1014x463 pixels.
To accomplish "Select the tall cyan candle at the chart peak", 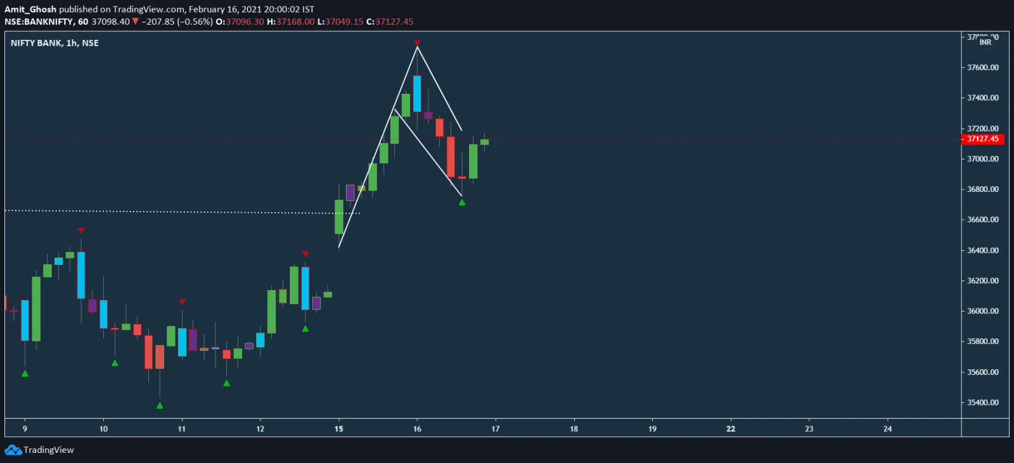I will 417,94.
